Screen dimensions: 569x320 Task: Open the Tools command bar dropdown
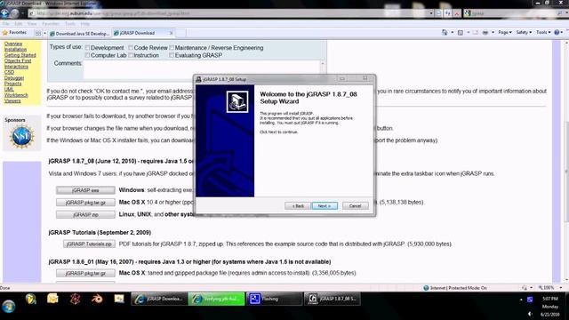543,32
